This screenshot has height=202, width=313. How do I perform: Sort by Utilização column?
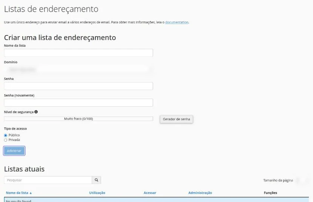pos(97,193)
